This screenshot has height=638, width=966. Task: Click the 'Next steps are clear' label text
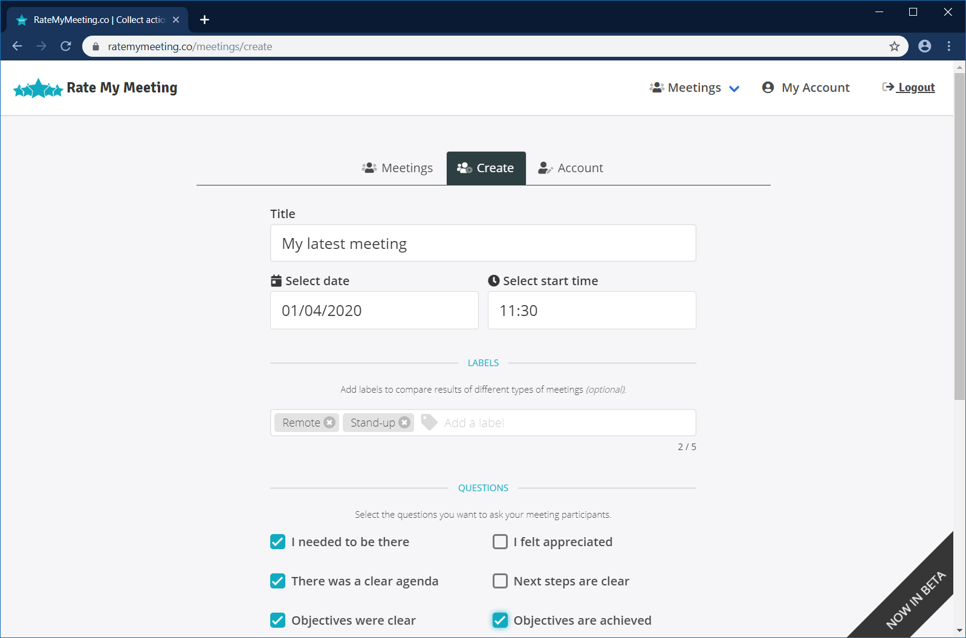click(x=571, y=581)
